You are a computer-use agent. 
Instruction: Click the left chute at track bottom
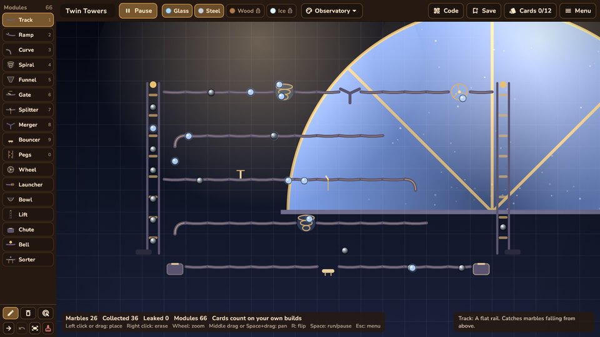[x=175, y=269]
